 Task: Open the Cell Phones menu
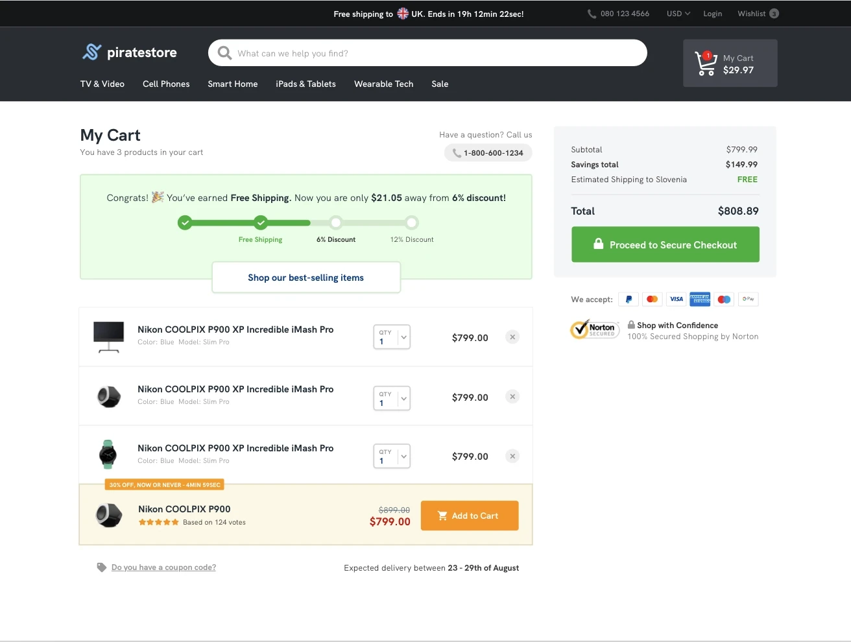pyautogui.click(x=166, y=84)
